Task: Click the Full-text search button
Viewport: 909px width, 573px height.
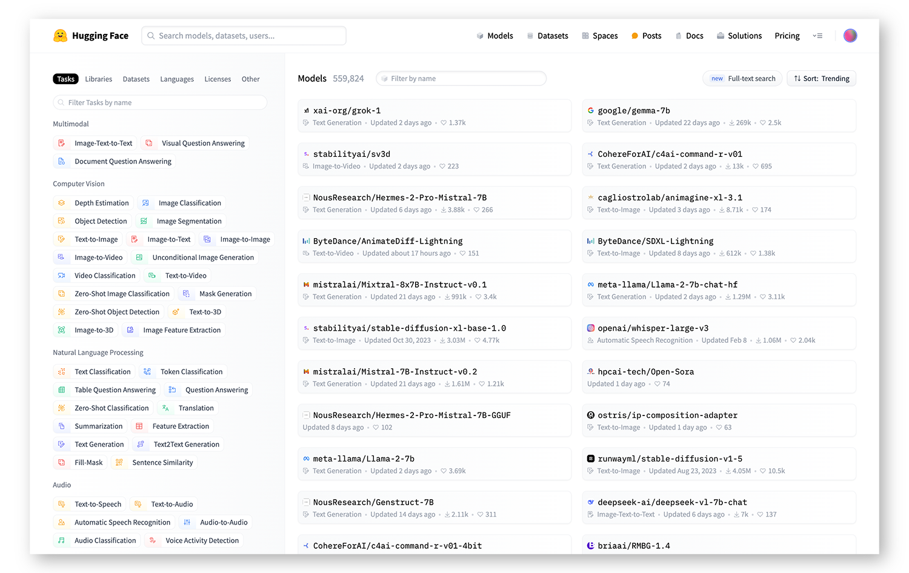Action: [x=743, y=79]
